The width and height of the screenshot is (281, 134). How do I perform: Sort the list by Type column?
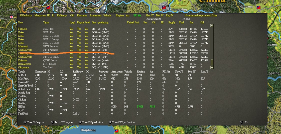coord(46,22)
